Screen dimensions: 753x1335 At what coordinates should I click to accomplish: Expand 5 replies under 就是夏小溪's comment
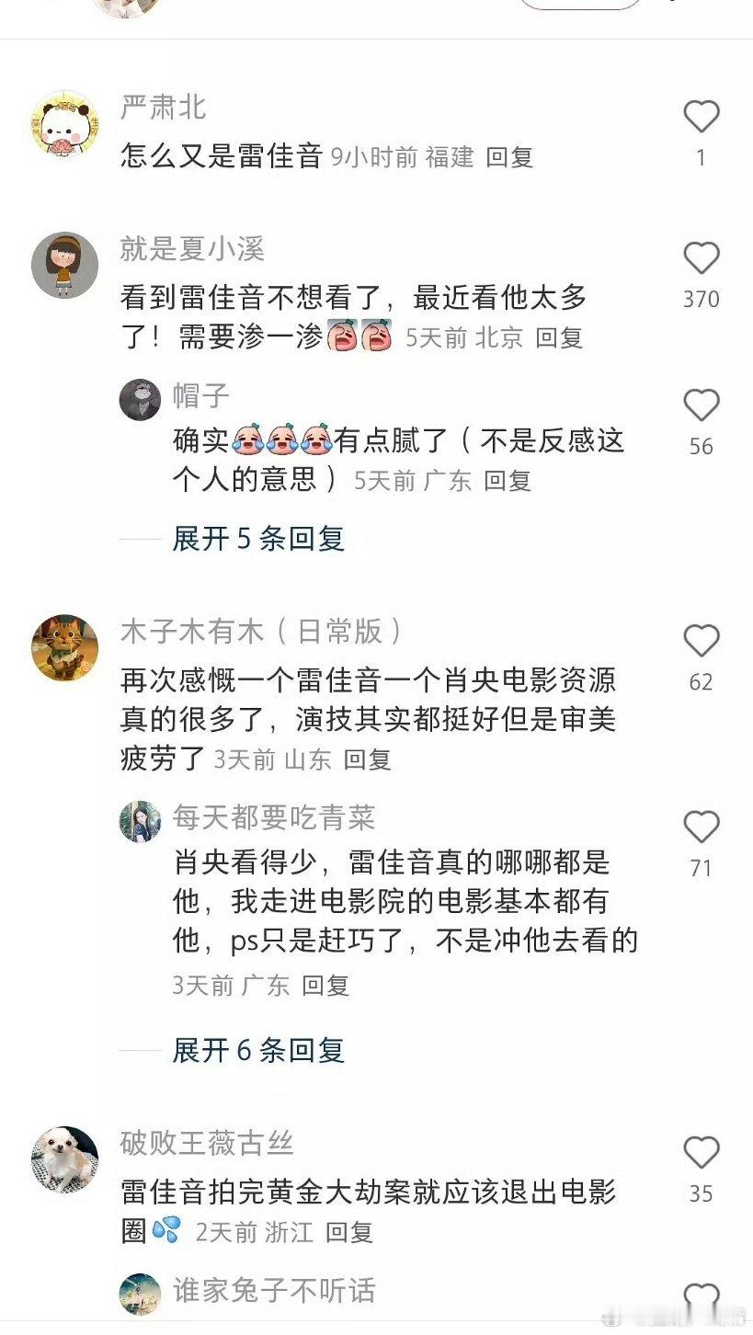tap(258, 539)
